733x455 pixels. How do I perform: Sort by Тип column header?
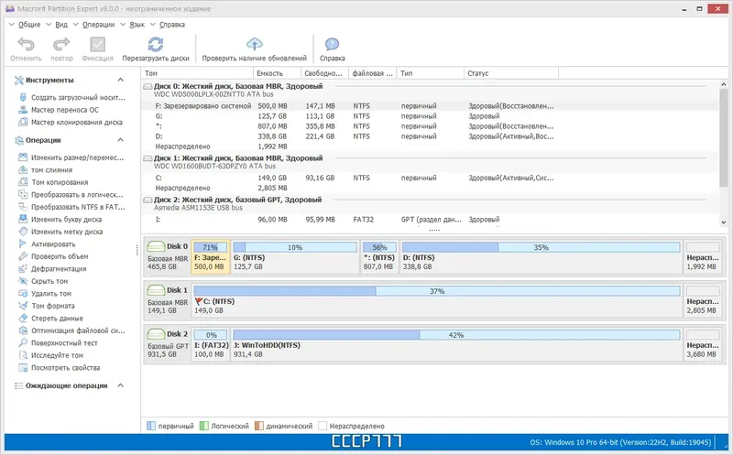430,73
